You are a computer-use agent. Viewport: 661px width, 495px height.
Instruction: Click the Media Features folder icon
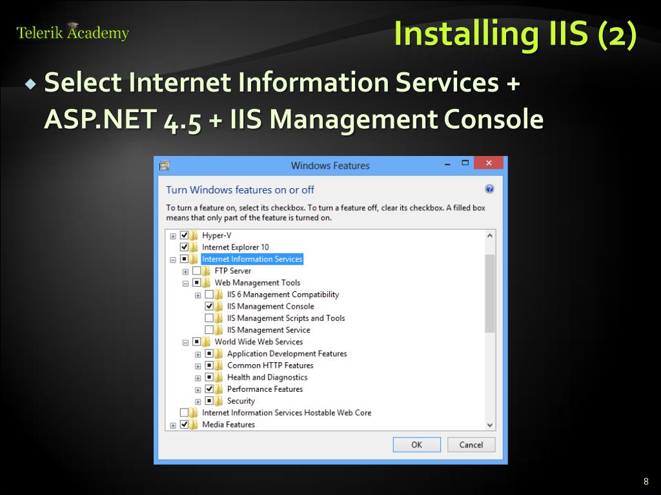click(194, 424)
